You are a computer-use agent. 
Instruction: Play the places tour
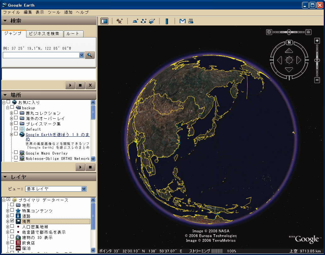pyautogui.click(x=80, y=167)
